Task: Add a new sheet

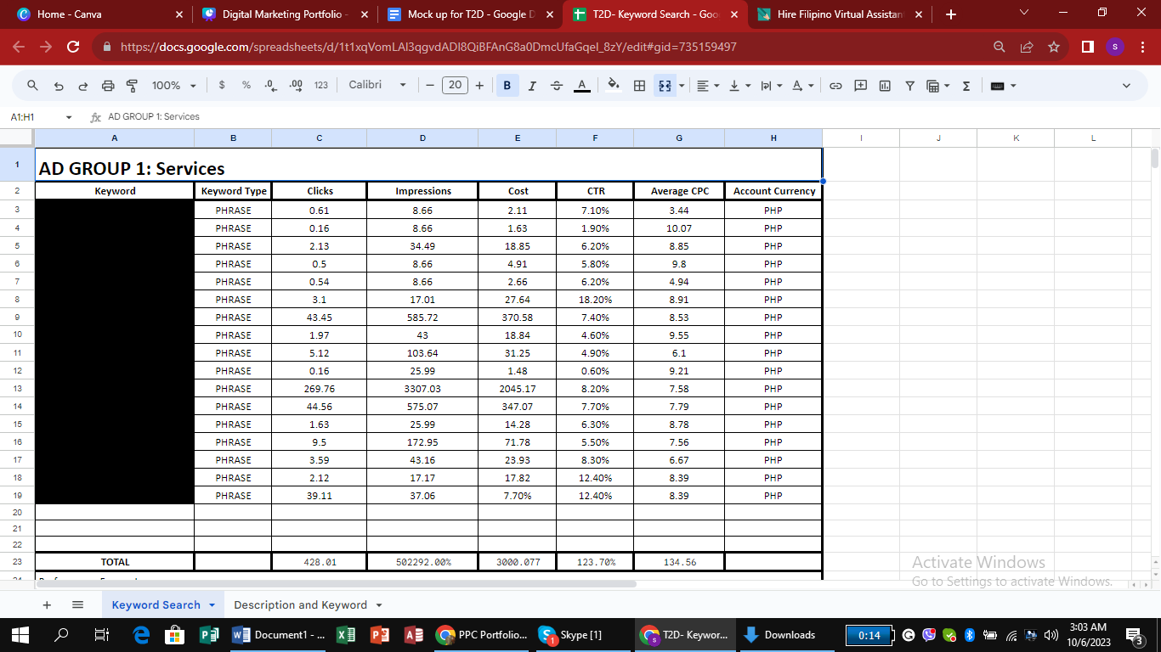Action: coord(47,605)
